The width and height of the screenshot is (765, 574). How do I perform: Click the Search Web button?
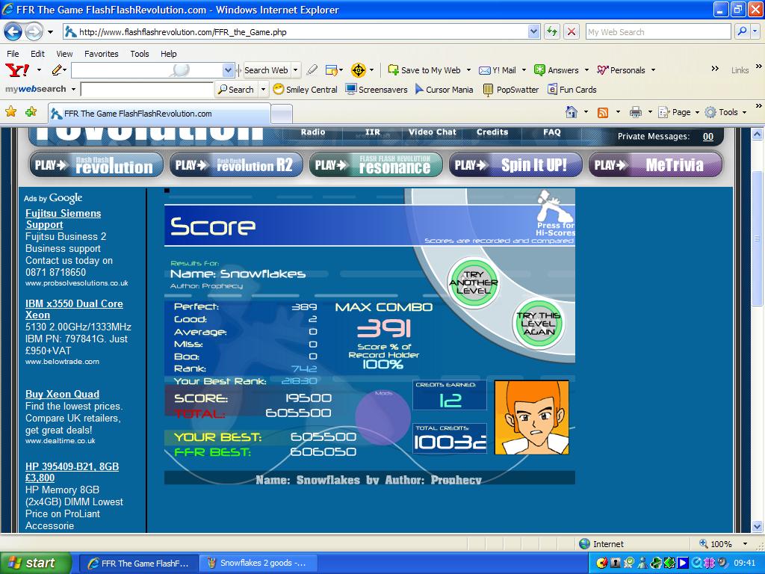pos(267,70)
